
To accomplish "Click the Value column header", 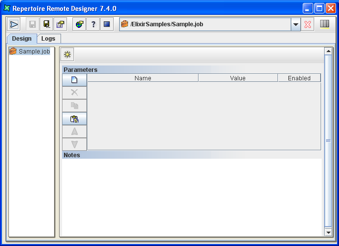I will (238, 78).
